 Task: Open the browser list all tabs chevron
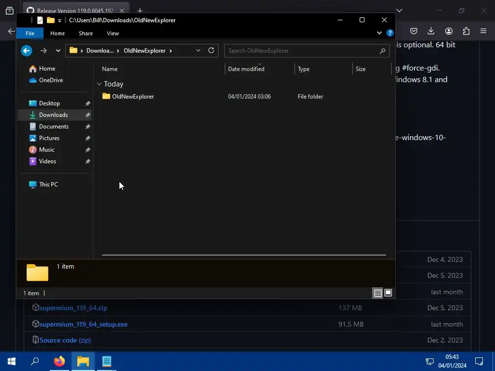[399, 11]
